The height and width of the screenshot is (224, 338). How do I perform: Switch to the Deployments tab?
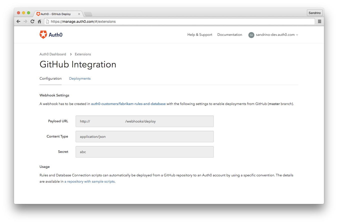coord(80,78)
